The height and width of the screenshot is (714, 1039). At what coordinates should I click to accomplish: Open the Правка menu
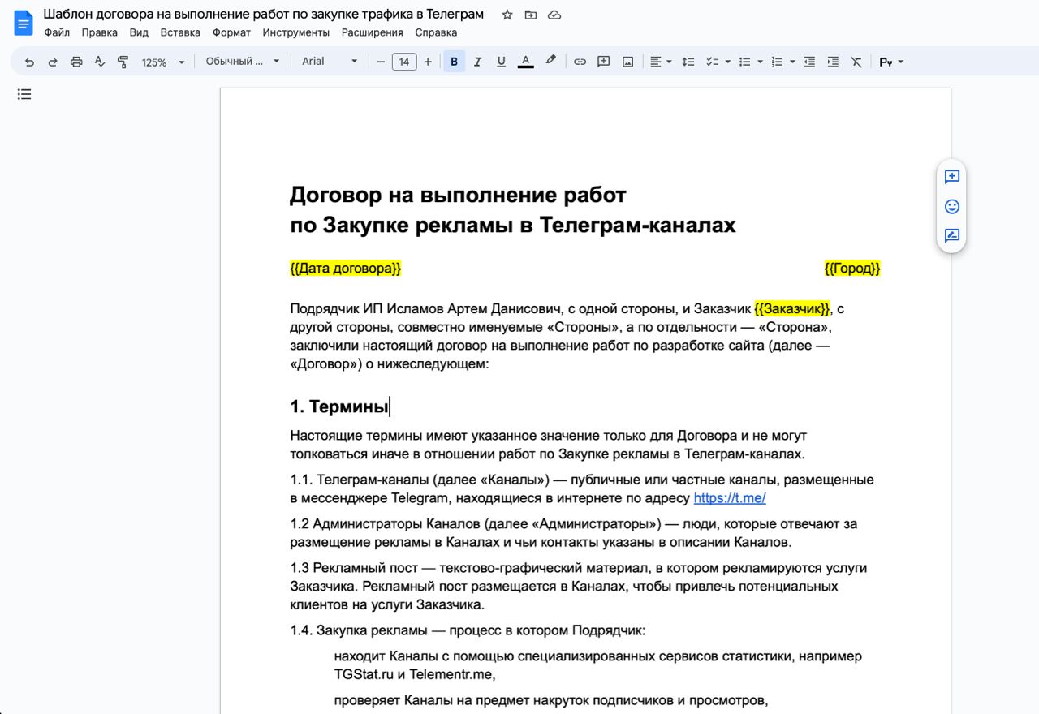100,32
